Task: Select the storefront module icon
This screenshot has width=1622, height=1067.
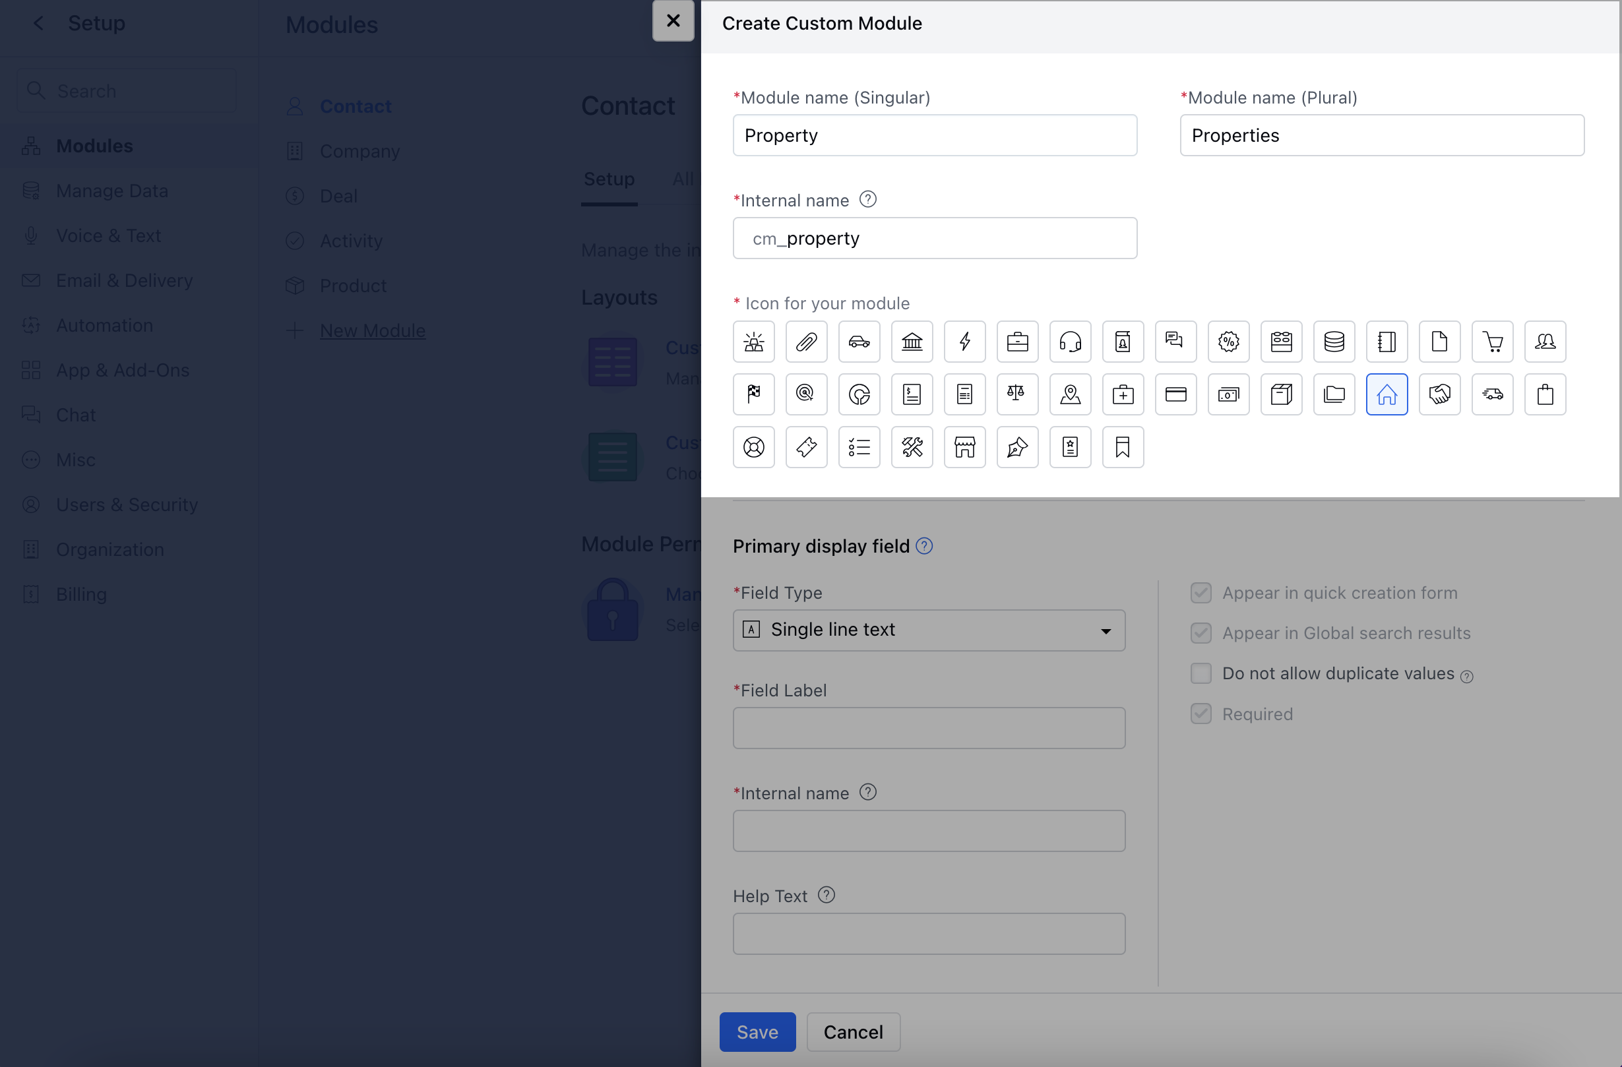Action: click(x=964, y=447)
